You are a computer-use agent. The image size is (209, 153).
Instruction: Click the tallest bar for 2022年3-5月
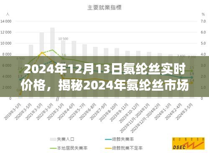[52, 63]
